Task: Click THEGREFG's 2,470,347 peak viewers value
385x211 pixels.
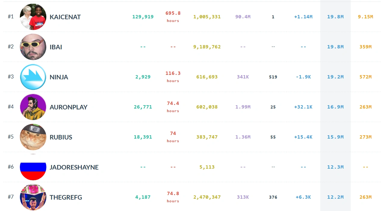Action: click(x=207, y=197)
